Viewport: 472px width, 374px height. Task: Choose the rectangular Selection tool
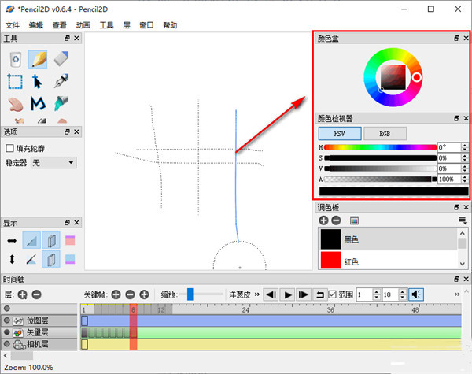coord(15,81)
